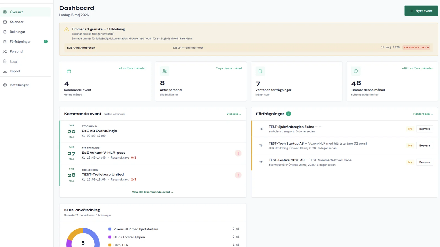440x247 pixels.
Task: Follow the Visa alla link in Kommande event
Action: [x=234, y=114]
